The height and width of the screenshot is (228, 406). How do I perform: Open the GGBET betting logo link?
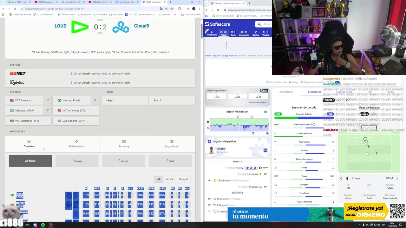tap(18, 73)
